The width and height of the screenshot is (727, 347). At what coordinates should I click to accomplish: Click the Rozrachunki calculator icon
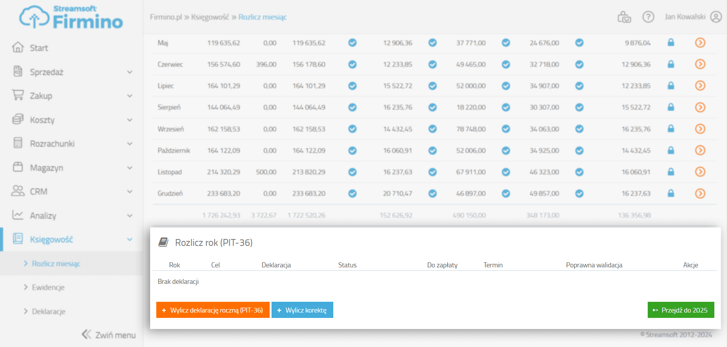18,143
